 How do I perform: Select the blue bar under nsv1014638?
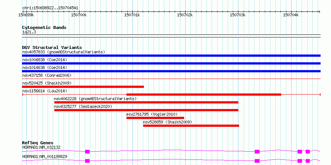click(x=171, y=71)
